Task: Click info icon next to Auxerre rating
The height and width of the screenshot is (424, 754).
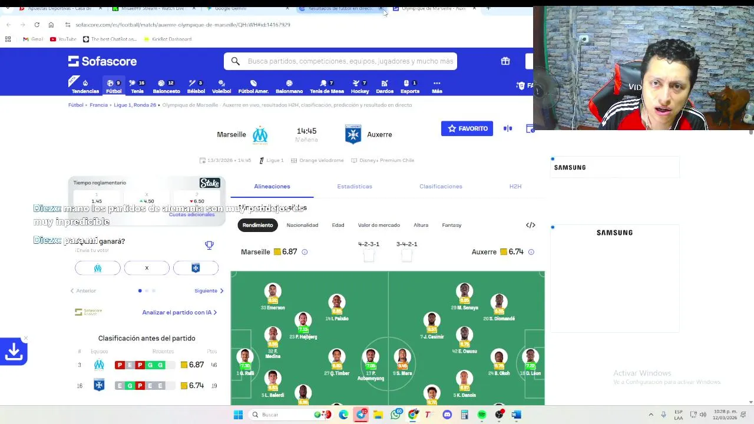Action: 531,252
